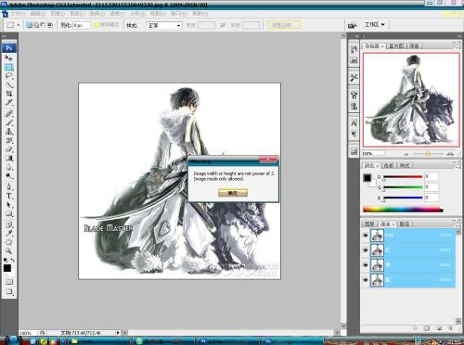Open the 样式 style dropdown
464x345 pixels.
pos(164,25)
